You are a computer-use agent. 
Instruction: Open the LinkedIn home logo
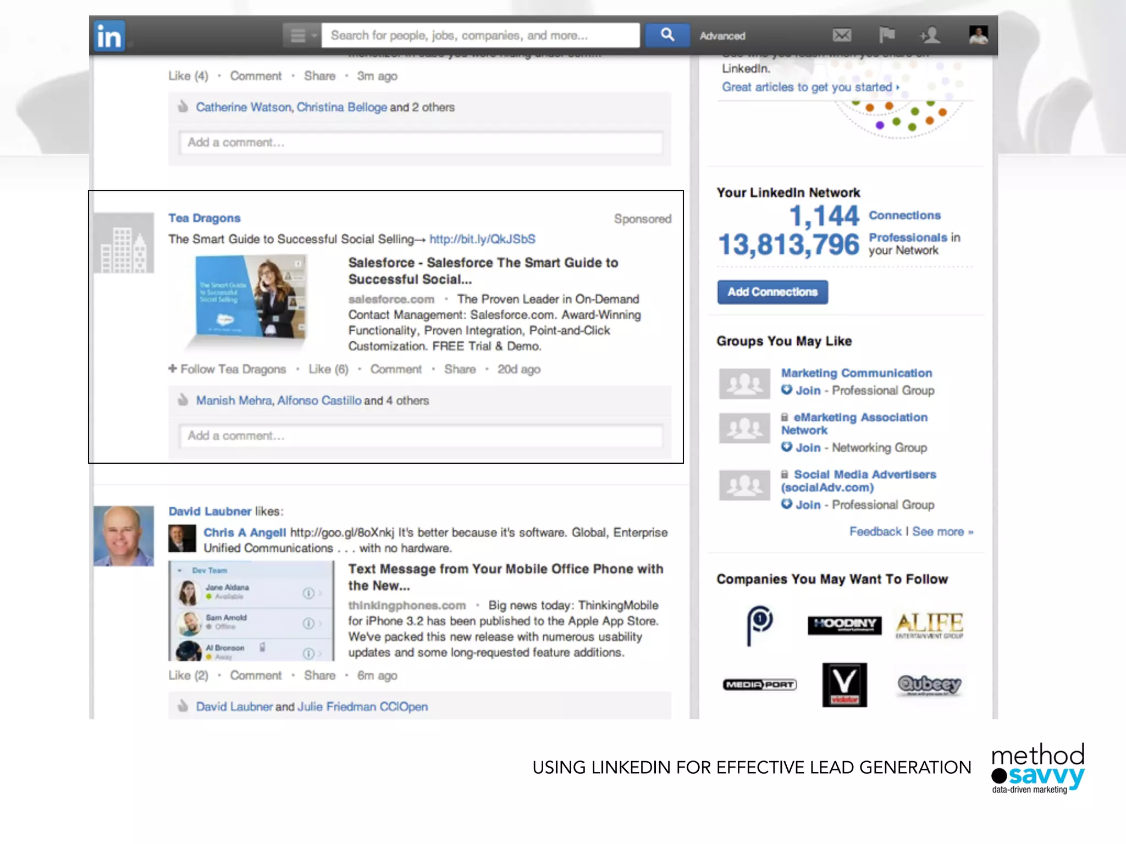[x=109, y=36]
